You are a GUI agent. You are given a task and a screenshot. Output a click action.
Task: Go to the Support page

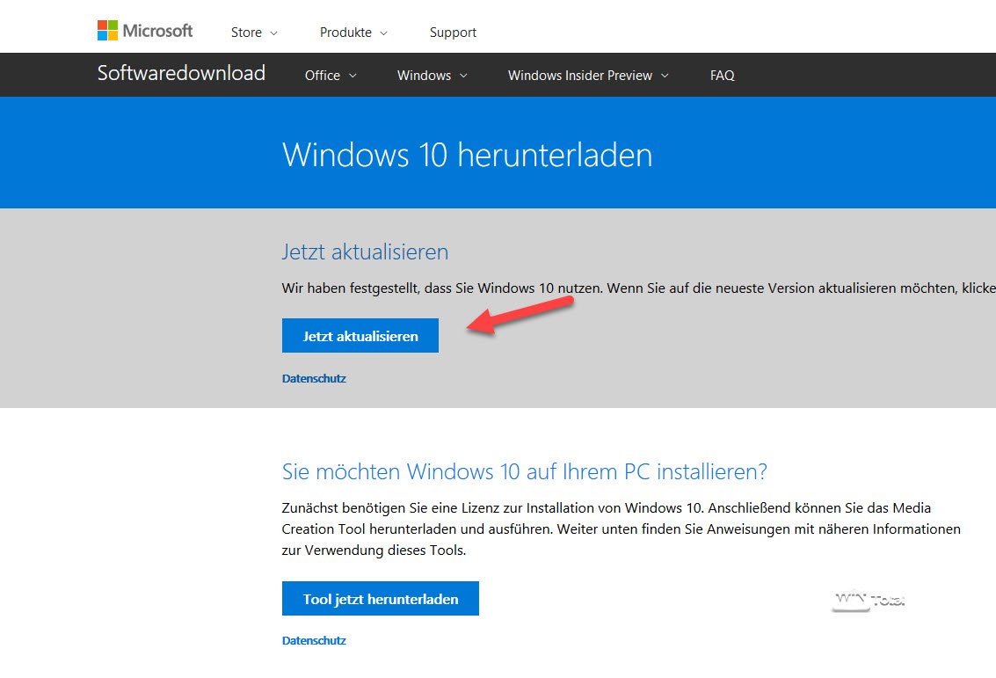tap(453, 33)
